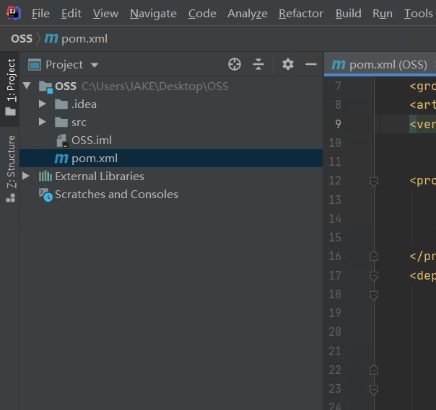Expand the .idea folder
The width and height of the screenshot is (436, 410).
pyautogui.click(x=43, y=104)
